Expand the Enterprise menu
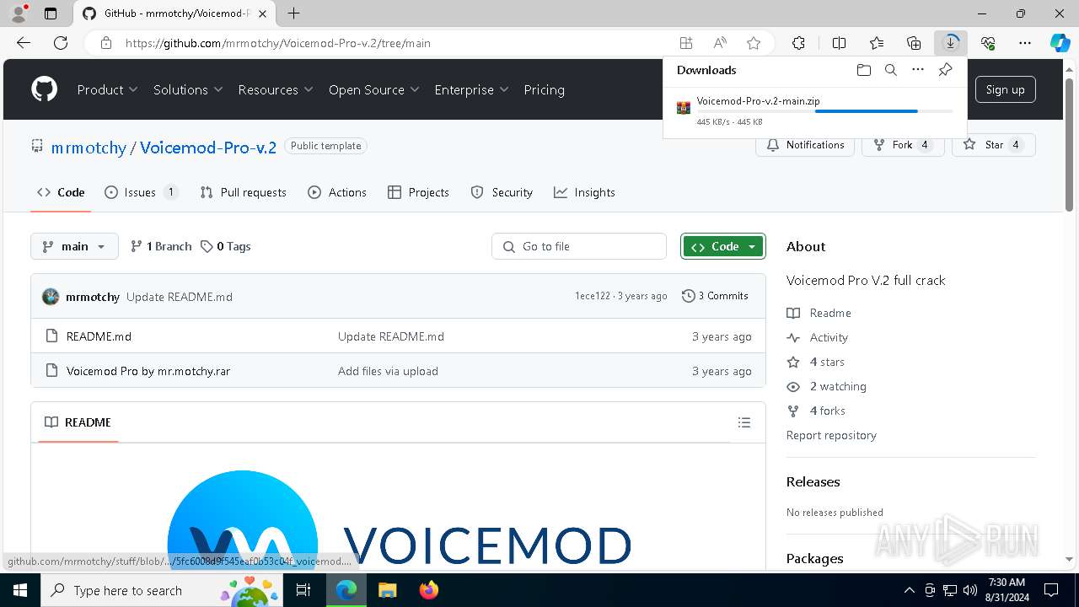The image size is (1079, 607). point(471,89)
